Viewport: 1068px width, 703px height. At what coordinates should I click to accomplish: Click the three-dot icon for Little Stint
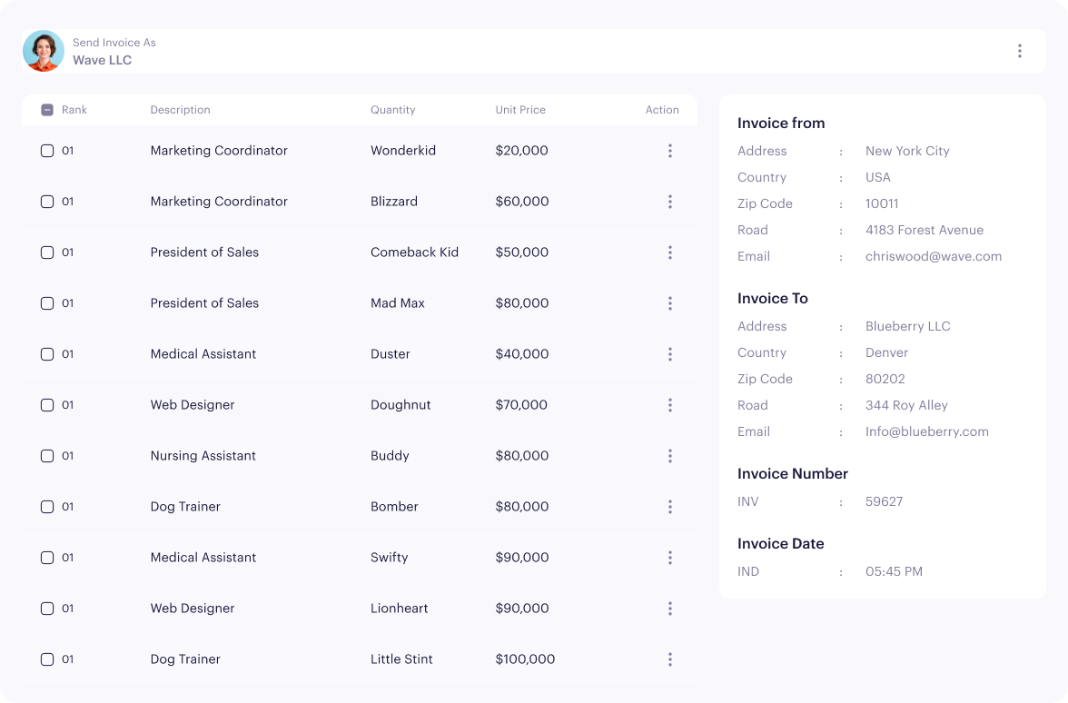pos(669,659)
